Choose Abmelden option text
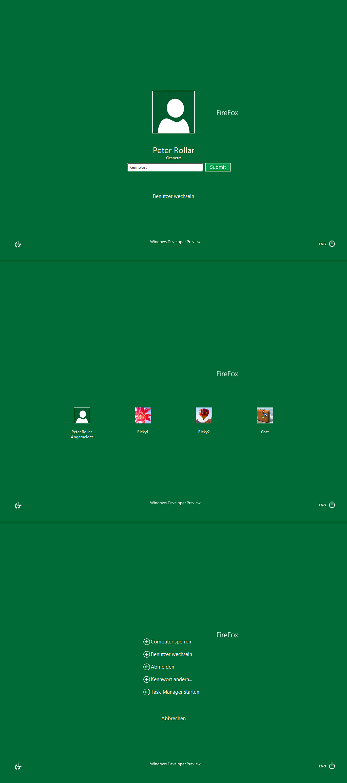The height and width of the screenshot is (783, 347). coord(163,667)
